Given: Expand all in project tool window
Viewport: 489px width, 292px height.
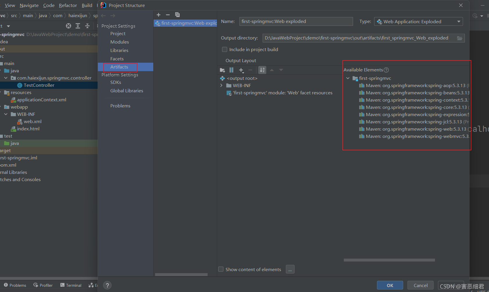Looking at the screenshot, I should (x=78, y=26).
